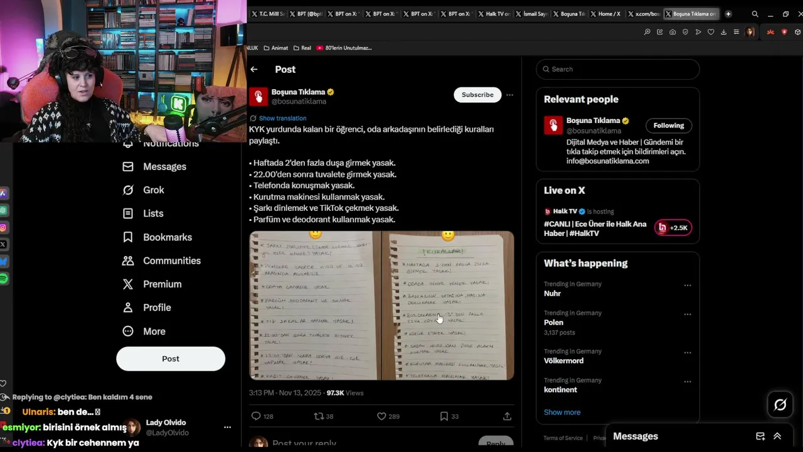Go back using the Post arrow

click(x=253, y=70)
